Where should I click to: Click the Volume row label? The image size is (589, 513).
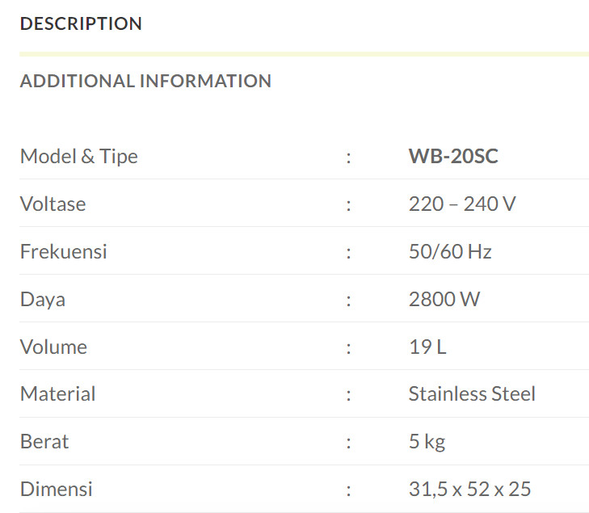point(53,347)
